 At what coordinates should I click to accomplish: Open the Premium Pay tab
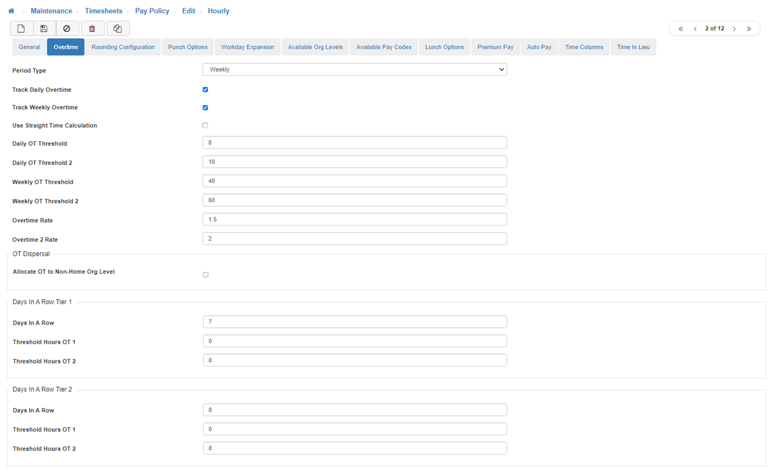pyautogui.click(x=495, y=47)
